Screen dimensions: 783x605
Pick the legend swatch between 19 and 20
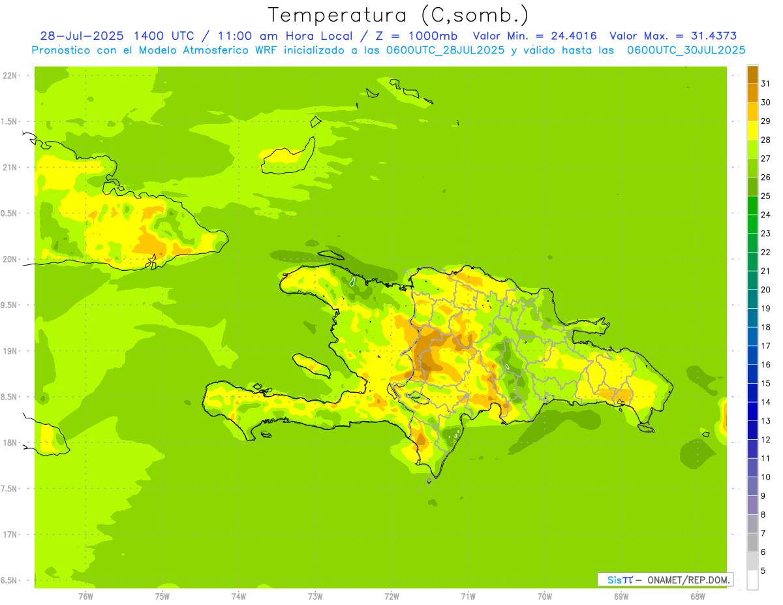[x=752, y=299]
